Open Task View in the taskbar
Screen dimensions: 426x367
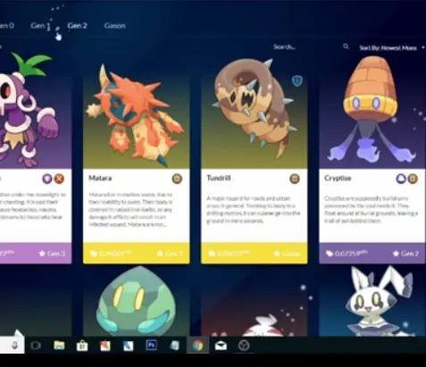click(36, 346)
